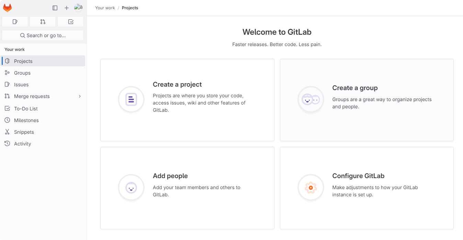This screenshot has width=463, height=240.
Task: Click the Snippets scissors icon
Action: pos(7,132)
